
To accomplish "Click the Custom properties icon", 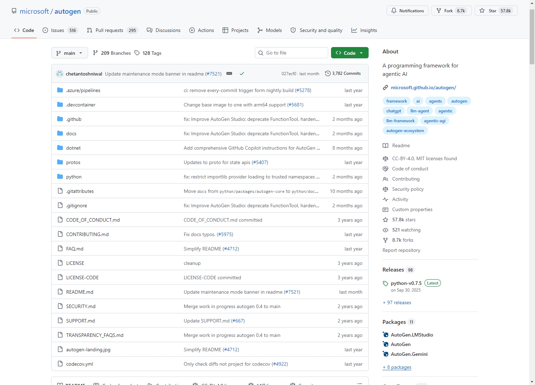I will coord(385,209).
